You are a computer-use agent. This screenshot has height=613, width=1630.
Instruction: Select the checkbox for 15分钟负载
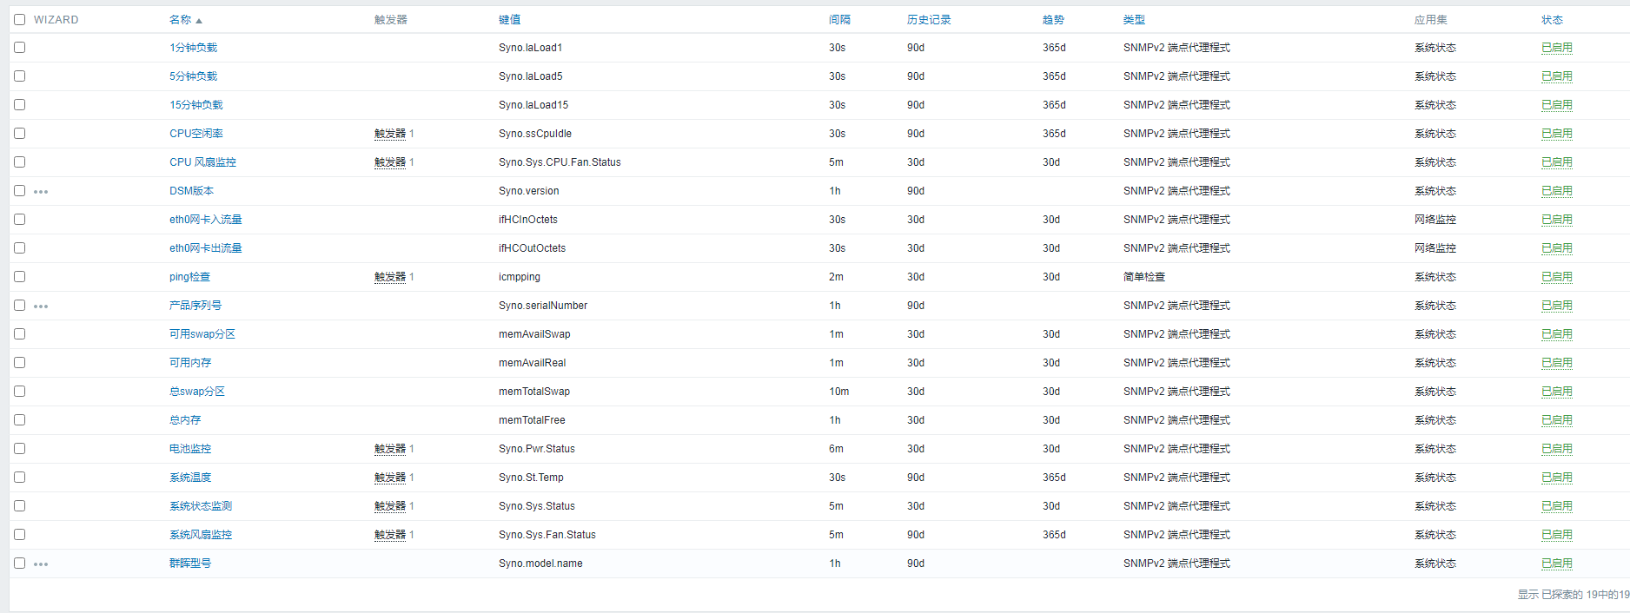point(19,105)
